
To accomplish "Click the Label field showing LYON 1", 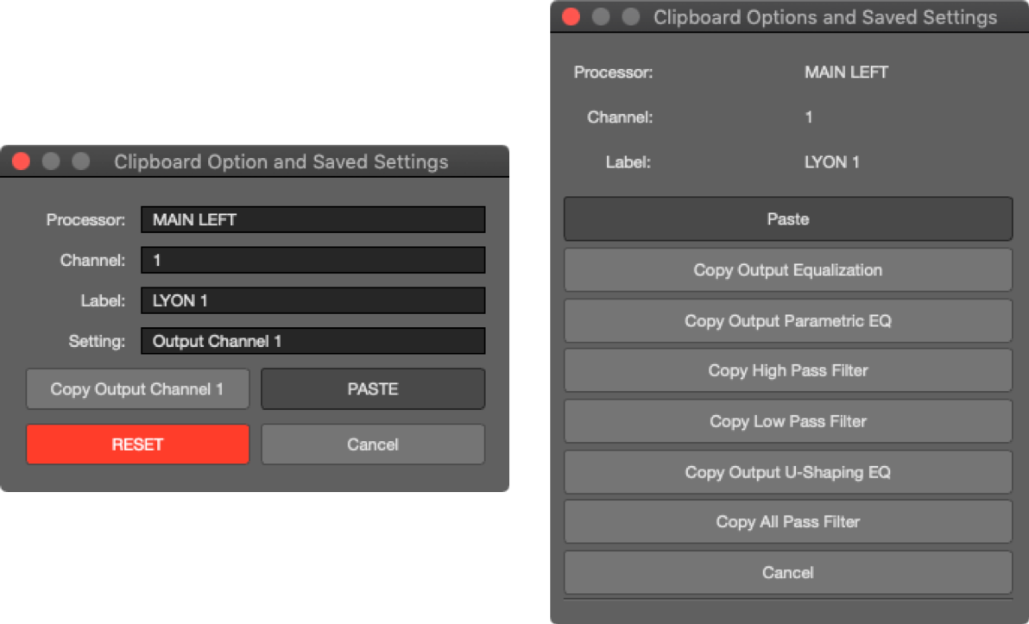I will (312, 300).
